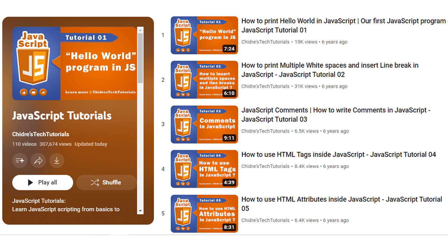This screenshot has width=448, height=252.
Task: Open channel link beside 6.5K views video
Action: (x=265, y=131)
